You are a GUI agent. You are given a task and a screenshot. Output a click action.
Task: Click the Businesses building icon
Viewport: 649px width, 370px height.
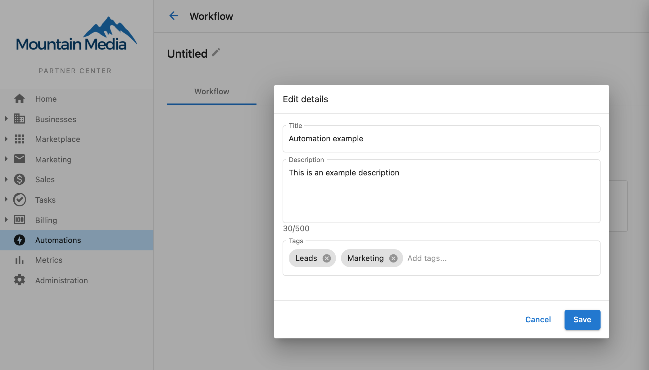(x=19, y=119)
